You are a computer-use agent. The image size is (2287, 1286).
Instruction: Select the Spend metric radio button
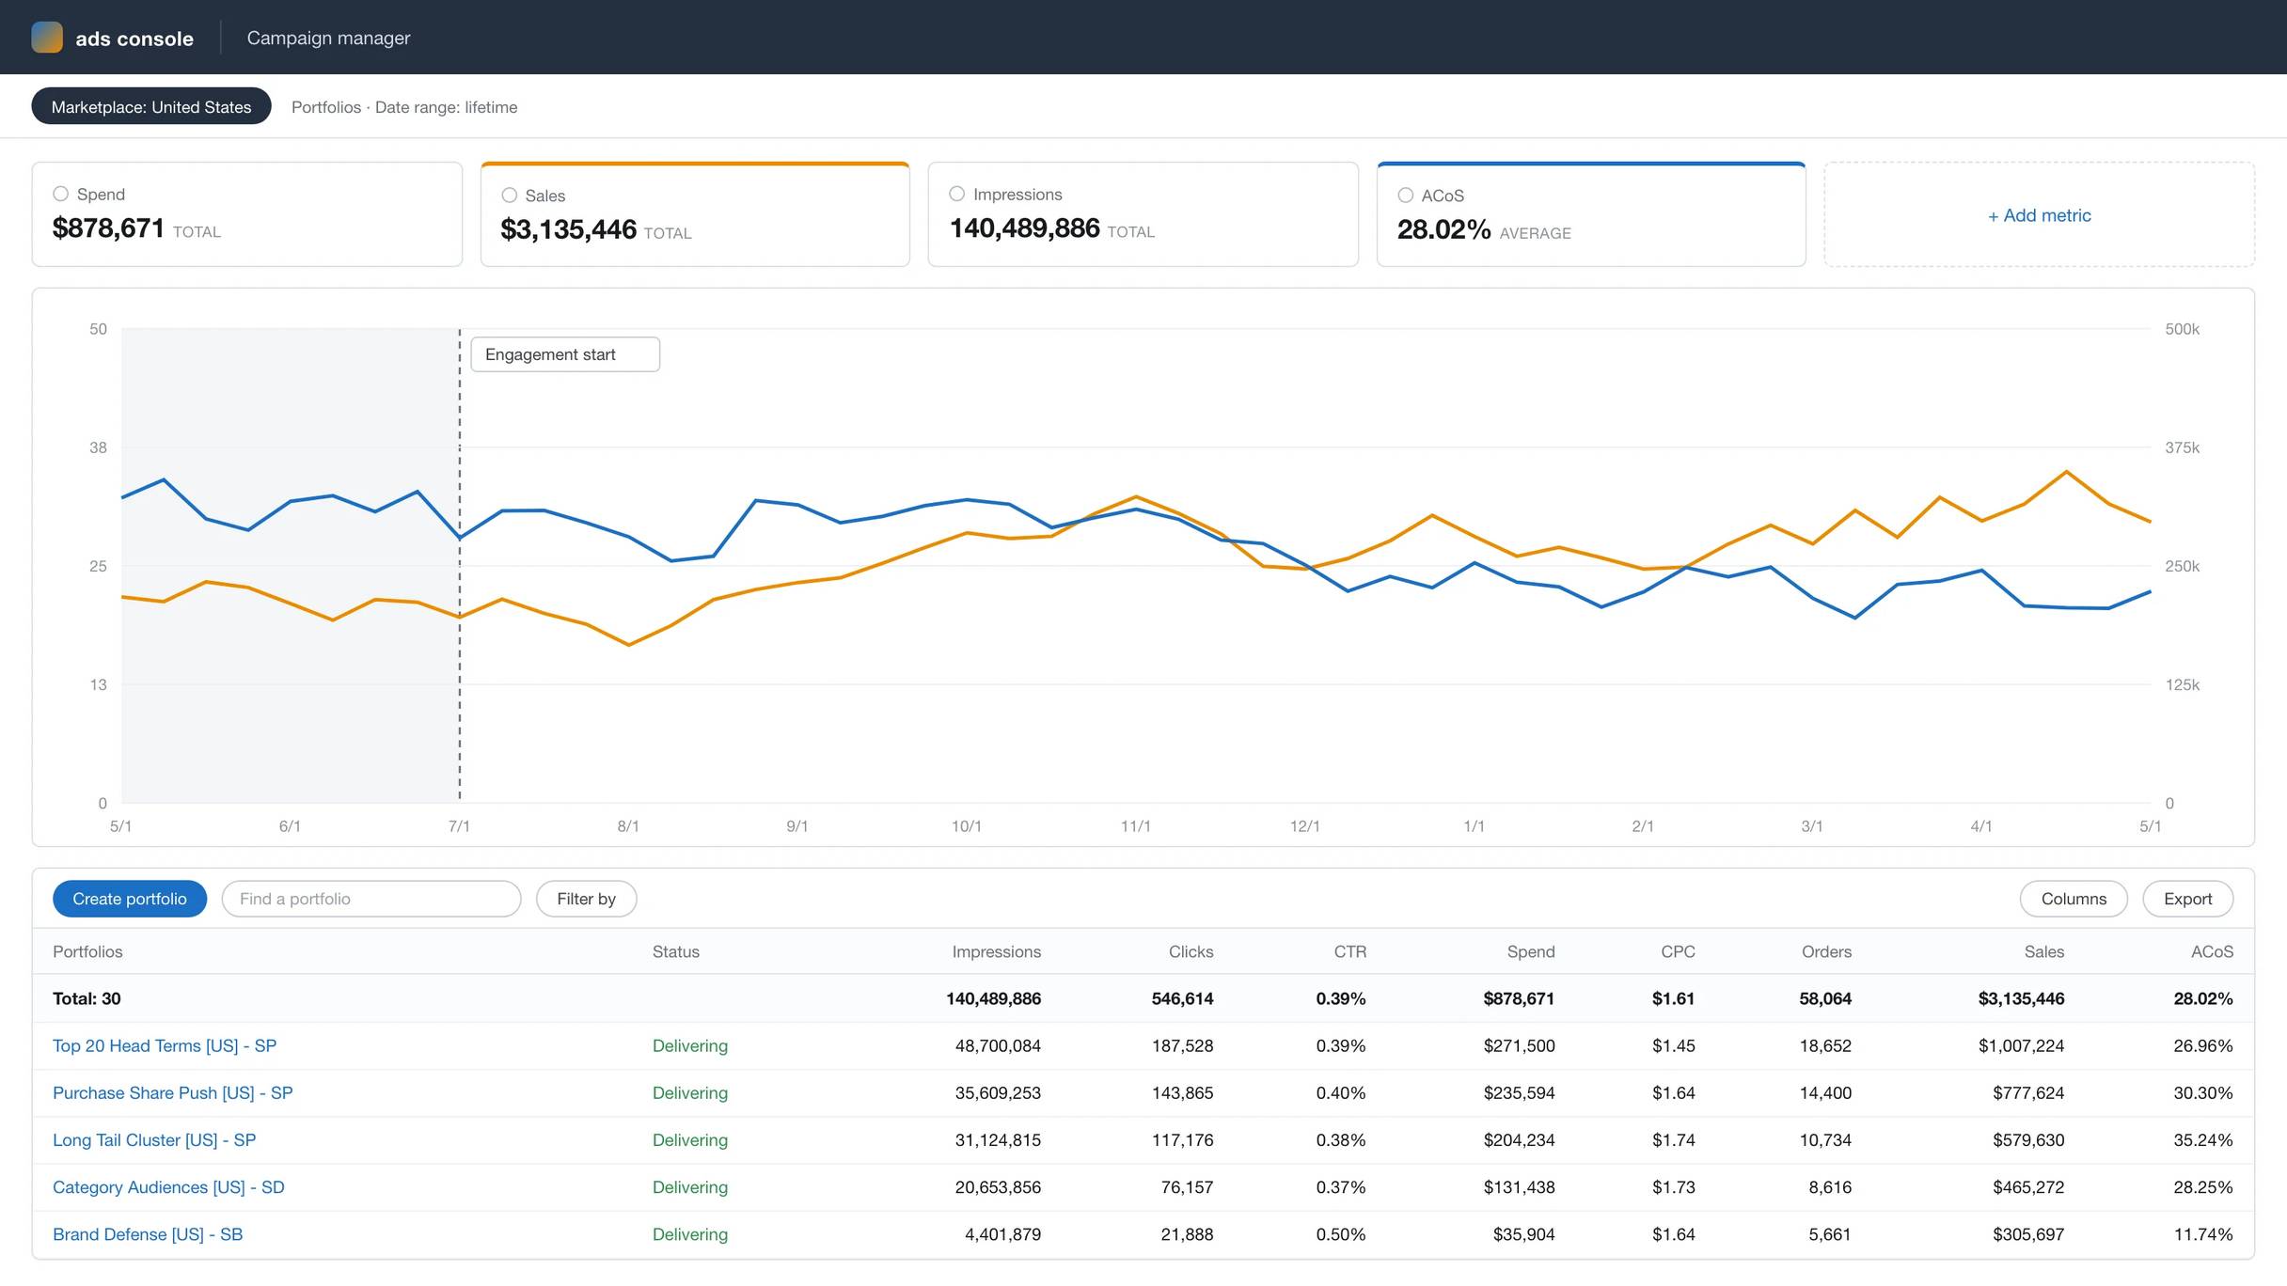click(x=61, y=194)
